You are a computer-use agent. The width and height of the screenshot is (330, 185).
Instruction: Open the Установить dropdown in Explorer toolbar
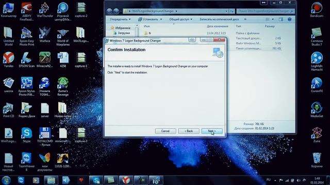click(150, 20)
